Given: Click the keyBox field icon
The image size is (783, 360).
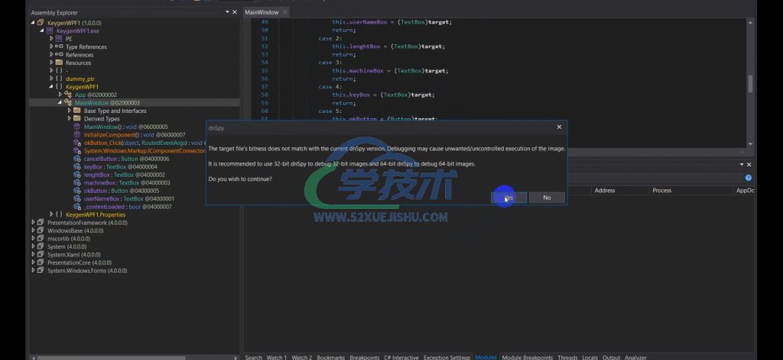Looking at the screenshot, I should (76, 166).
